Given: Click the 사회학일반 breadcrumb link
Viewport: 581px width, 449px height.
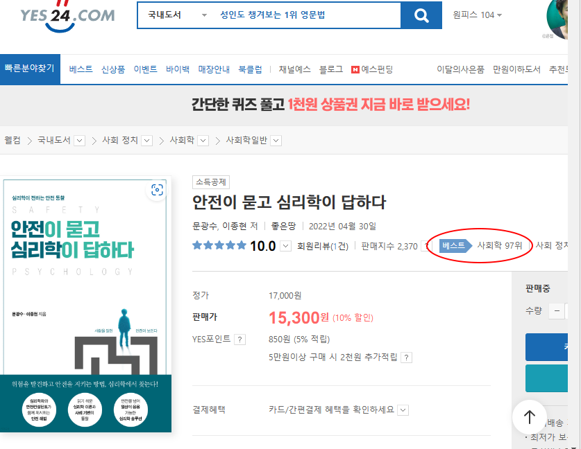Looking at the screenshot, I should [x=246, y=141].
